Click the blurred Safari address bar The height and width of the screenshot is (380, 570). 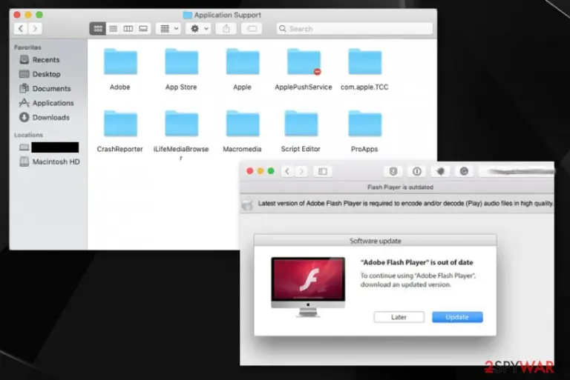[x=517, y=171]
